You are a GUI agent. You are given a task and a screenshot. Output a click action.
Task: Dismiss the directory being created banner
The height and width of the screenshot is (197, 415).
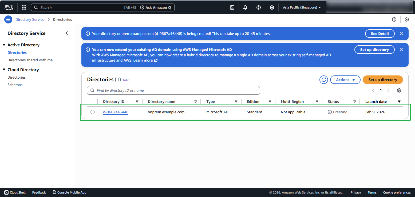[401, 34]
